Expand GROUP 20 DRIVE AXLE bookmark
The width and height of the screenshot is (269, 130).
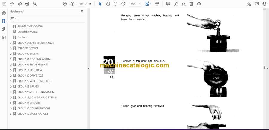pos(11,76)
